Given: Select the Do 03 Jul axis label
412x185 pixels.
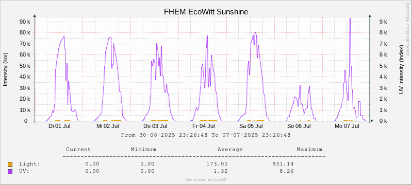Looking at the screenshot, I should click(x=155, y=126).
